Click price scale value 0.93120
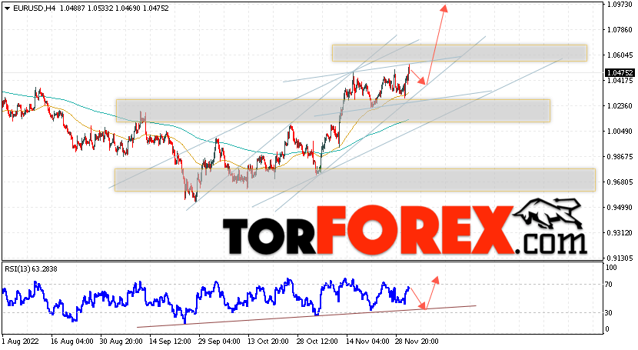The width and height of the screenshot is (638, 350). click(x=620, y=233)
